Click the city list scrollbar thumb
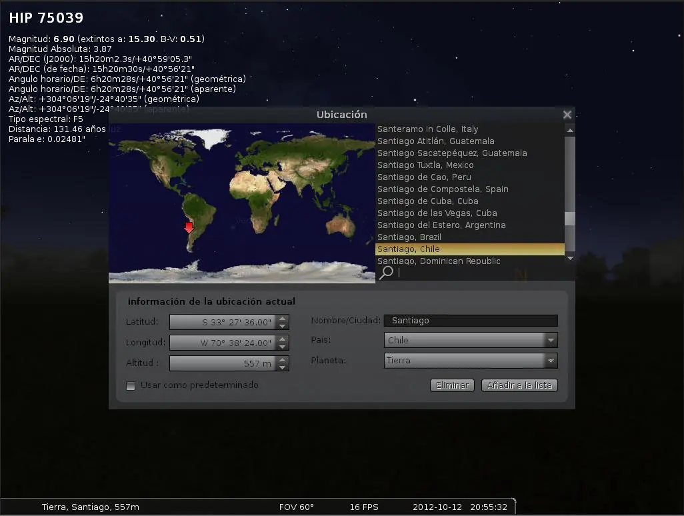This screenshot has width=684, height=516. tap(570, 219)
